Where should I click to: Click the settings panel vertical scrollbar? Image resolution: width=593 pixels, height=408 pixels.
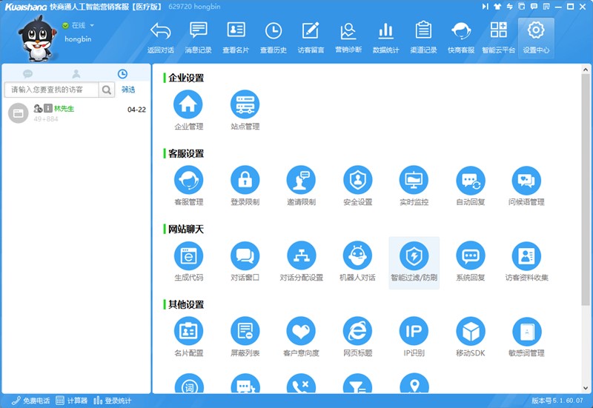[x=586, y=185]
